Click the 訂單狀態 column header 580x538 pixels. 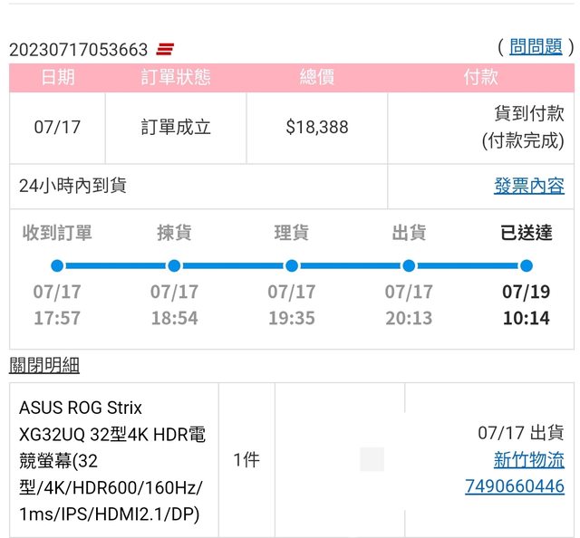pyautogui.click(x=176, y=78)
